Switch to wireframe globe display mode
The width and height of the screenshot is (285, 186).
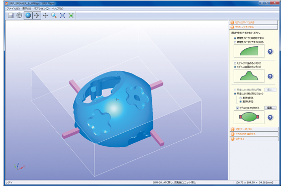19,16
